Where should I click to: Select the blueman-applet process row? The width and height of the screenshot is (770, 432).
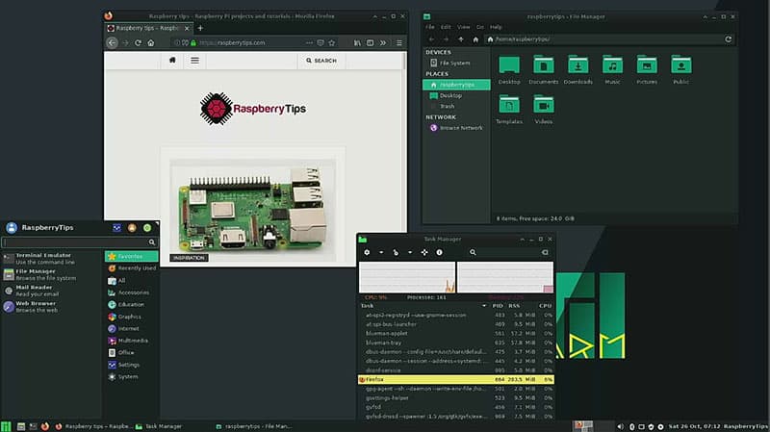pos(456,333)
